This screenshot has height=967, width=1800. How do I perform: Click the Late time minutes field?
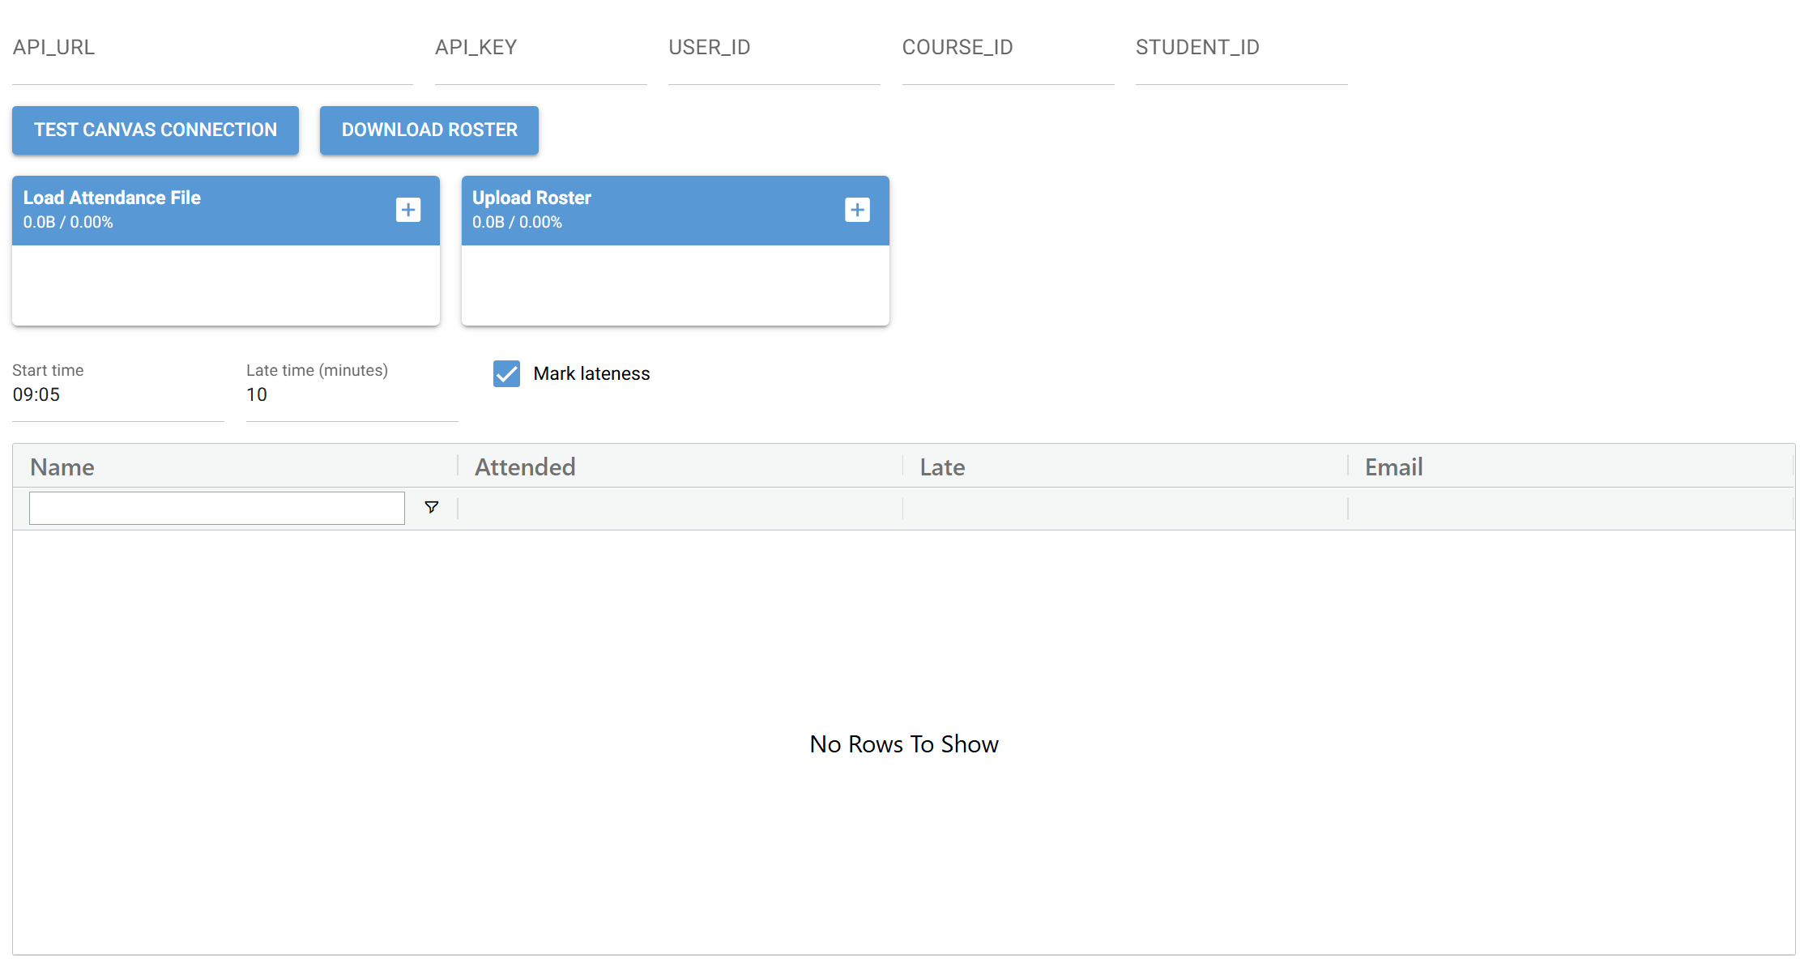pyautogui.click(x=352, y=395)
